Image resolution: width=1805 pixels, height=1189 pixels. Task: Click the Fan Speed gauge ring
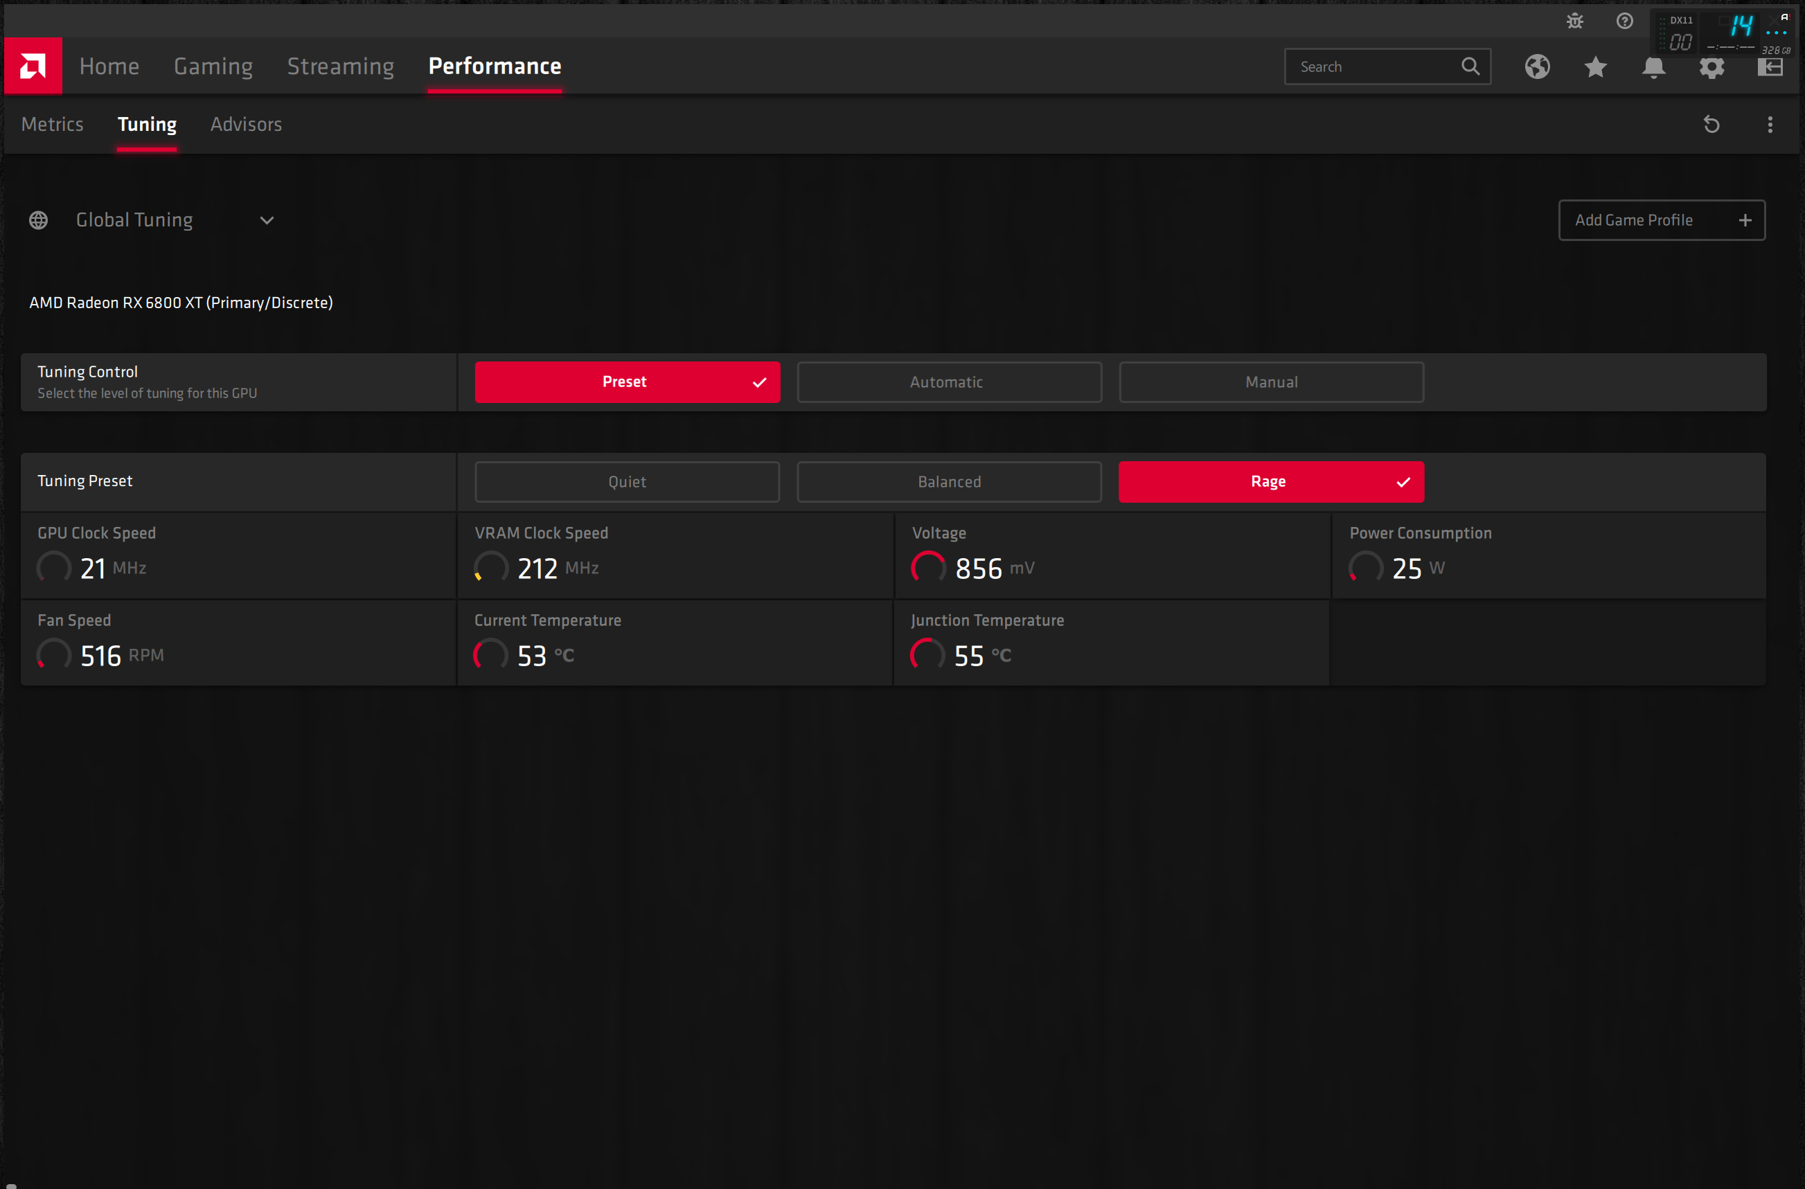[54, 655]
